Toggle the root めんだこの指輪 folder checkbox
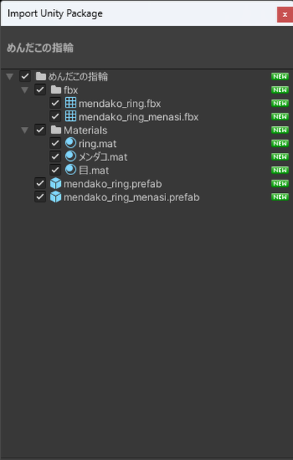Viewport: 293px width, 460px height. (x=25, y=76)
